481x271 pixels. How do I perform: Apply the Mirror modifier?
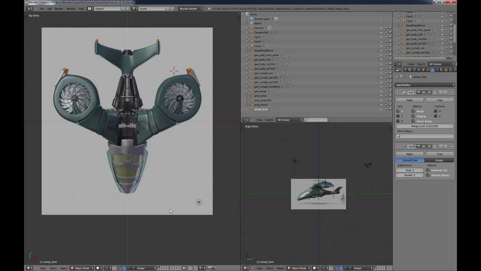410,100
